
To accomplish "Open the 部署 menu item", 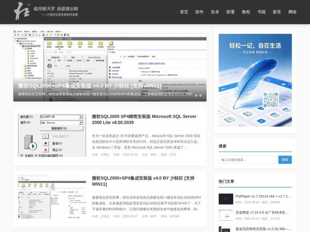I will (230, 12).
